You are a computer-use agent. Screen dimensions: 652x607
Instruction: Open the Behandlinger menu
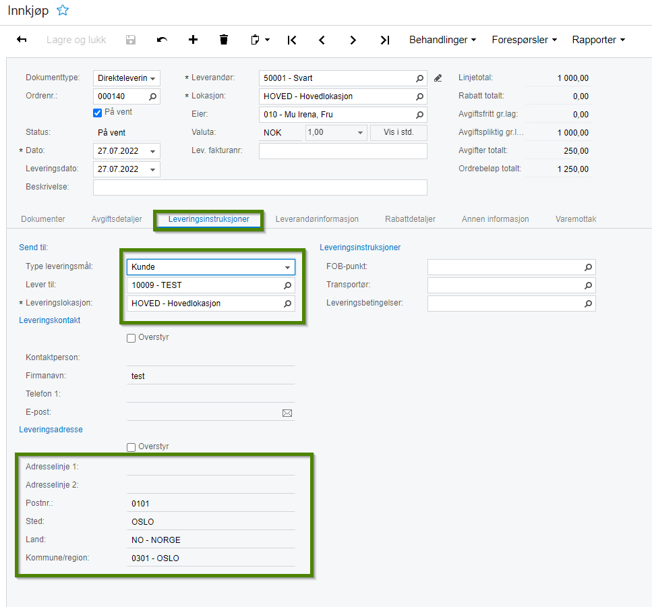(442, 40)
